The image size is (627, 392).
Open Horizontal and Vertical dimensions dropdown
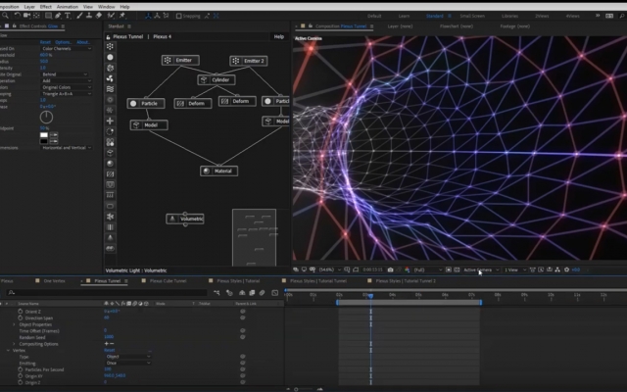click(x=67, y=148)
